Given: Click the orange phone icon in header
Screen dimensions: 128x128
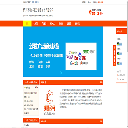Looking at the screenshot, I should click(x=90, y=12).
